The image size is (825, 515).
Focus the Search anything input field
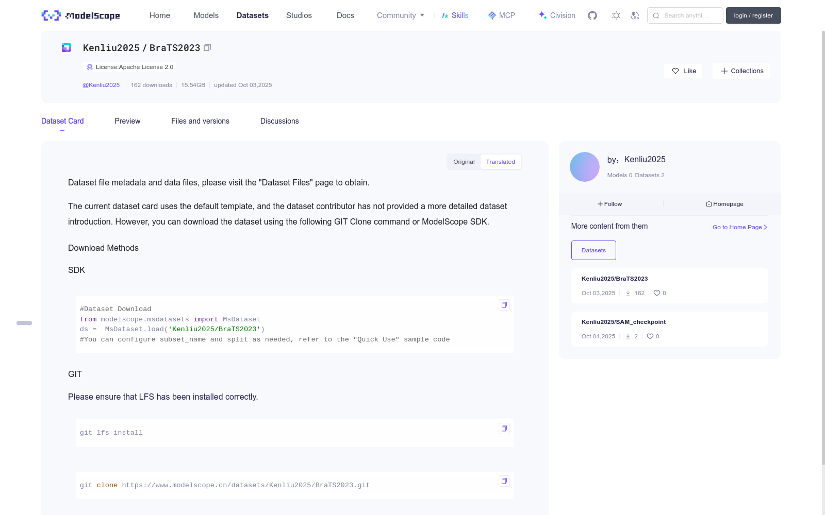[x=686, y=15]
